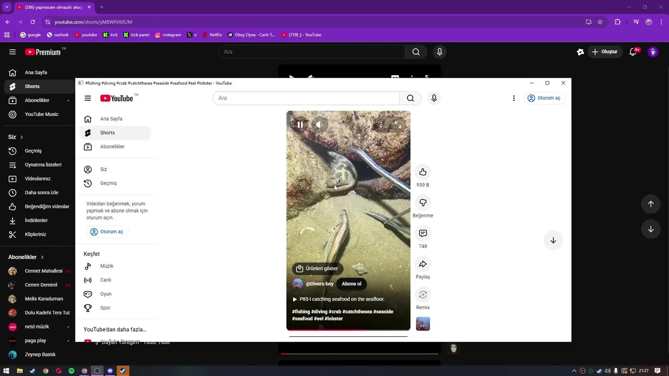Click the voice search microphone in the front window
Image resolution: width=669 pixels, height=376 pixels.
(x=434, y=98)
